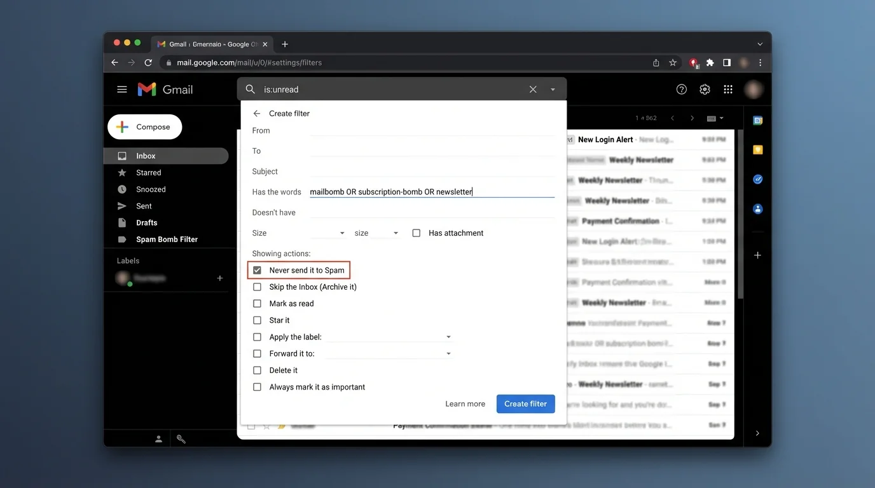
Task: Click the main menu hamburger icon
Action: click(x=121, y=89)
